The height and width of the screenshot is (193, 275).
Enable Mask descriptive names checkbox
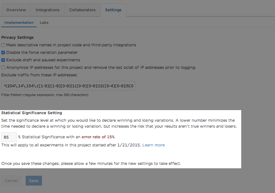(3, 45)
